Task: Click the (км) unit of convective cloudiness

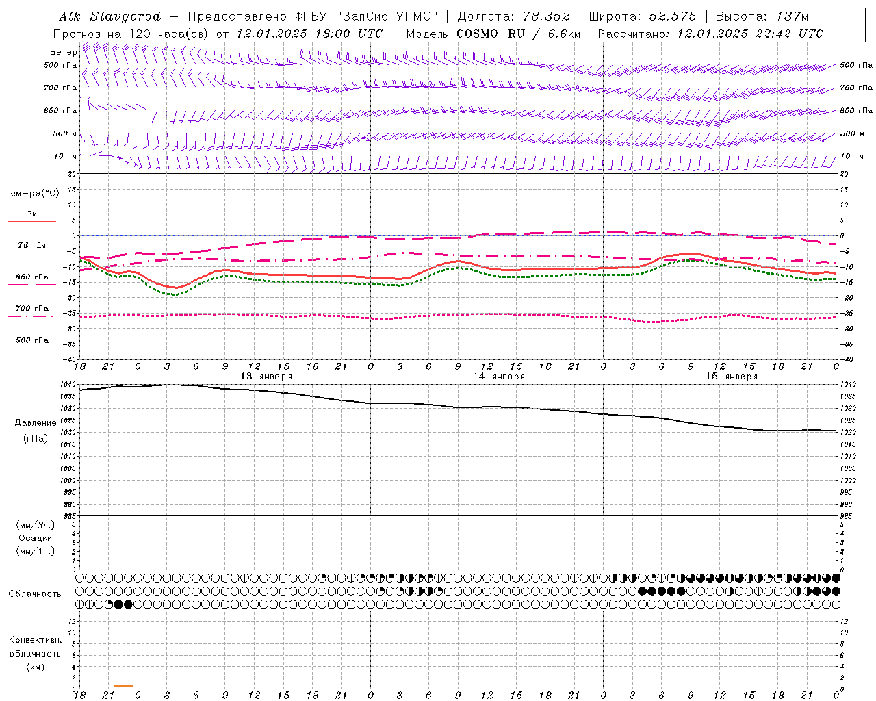Action: tap(35, 667)
